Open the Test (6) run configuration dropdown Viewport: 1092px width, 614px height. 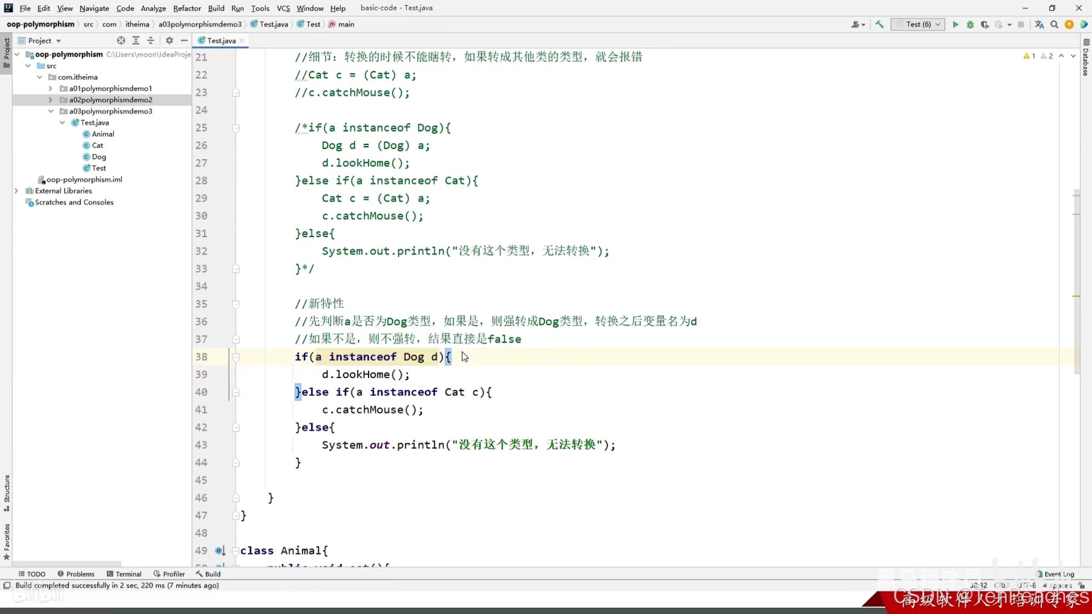(x=918, y=24)
